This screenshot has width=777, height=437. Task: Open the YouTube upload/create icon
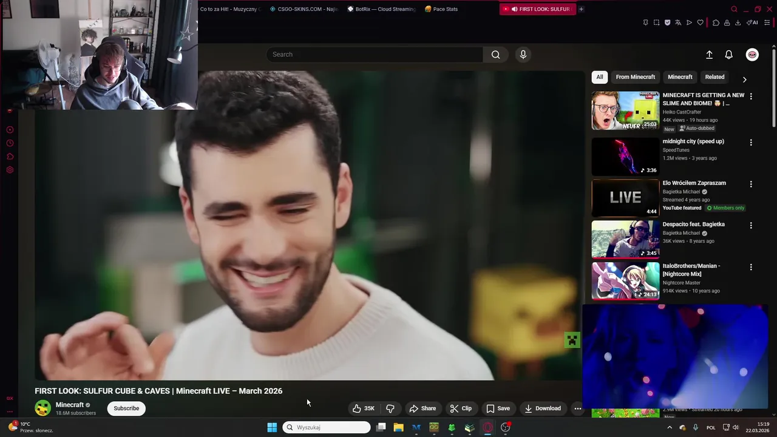coord(709,55)
